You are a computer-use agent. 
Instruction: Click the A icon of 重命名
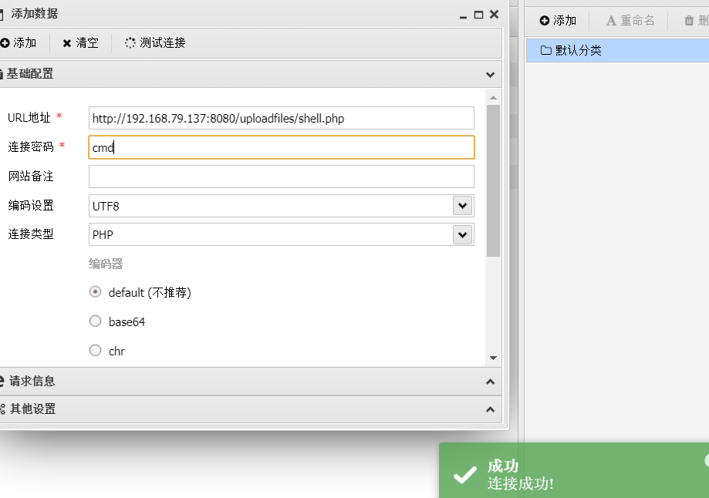[611, 21]
